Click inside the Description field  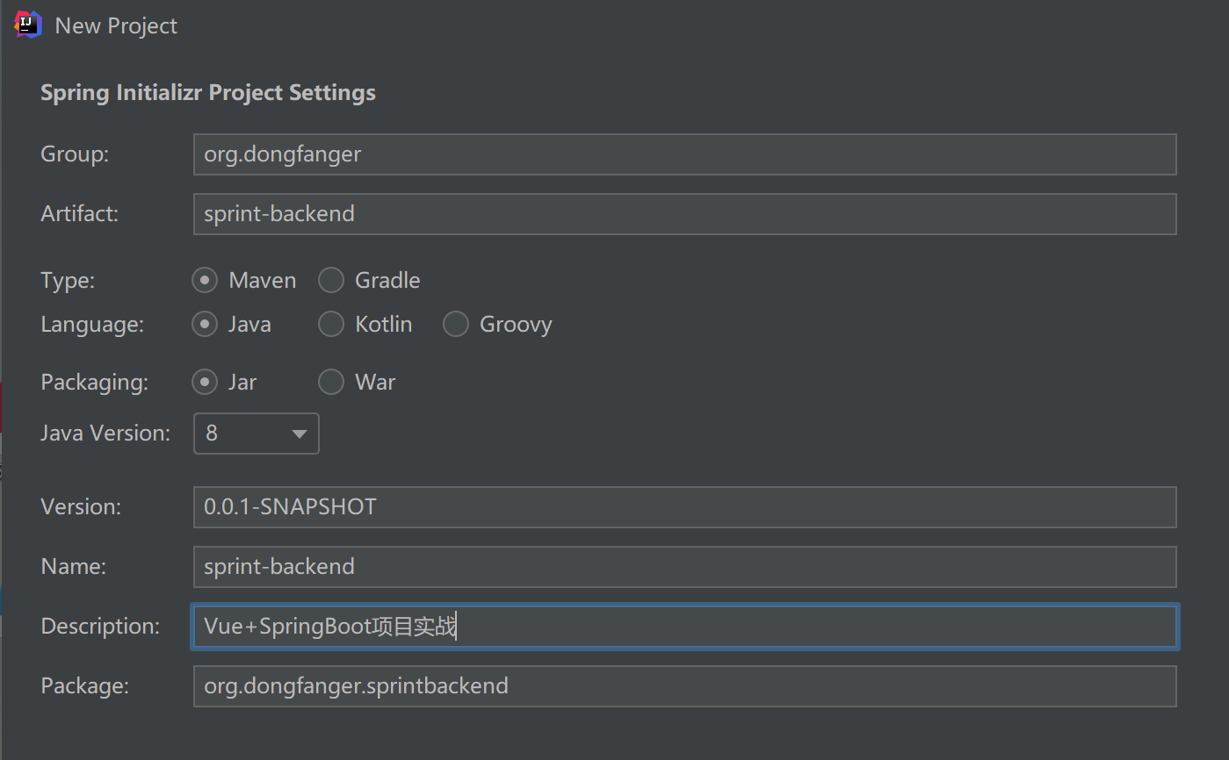pos(685,627)
